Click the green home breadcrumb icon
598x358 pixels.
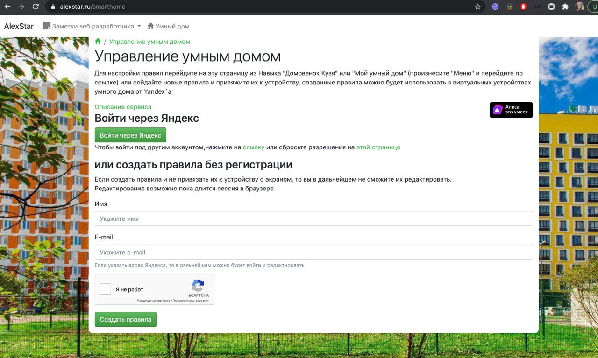point(98,42)
